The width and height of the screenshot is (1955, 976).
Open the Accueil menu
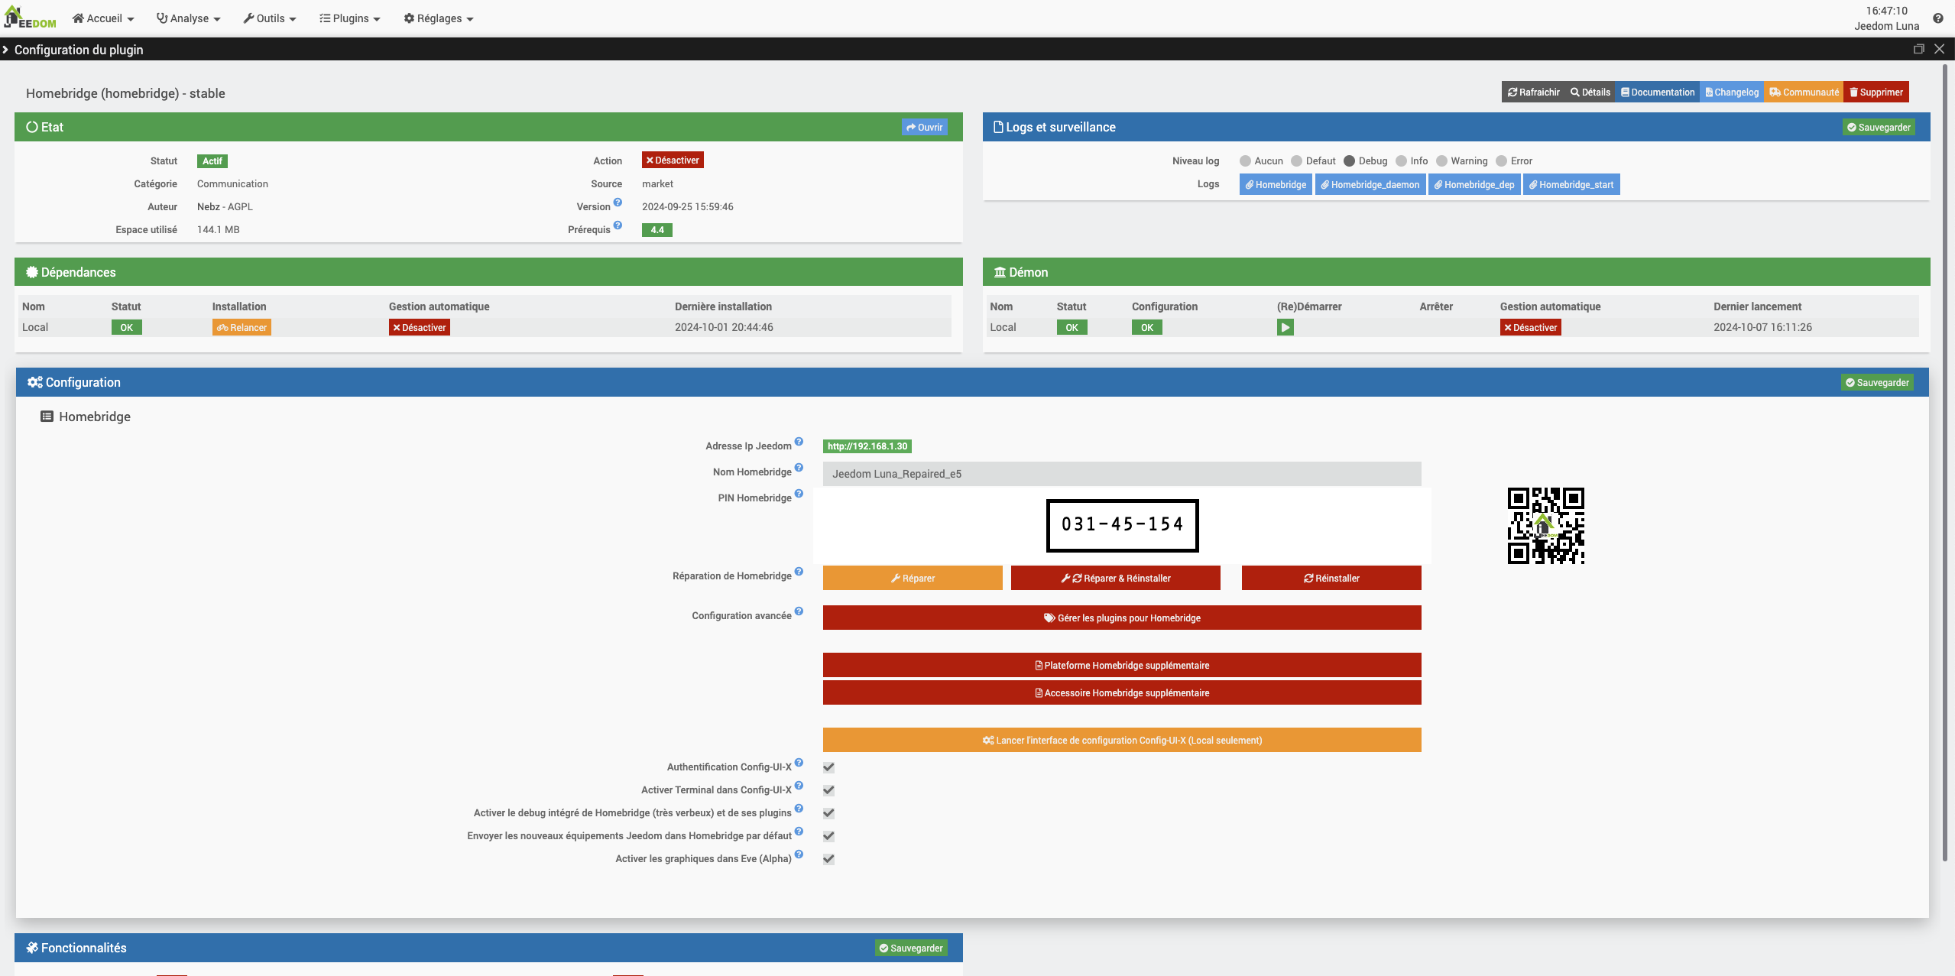(103, 18)
